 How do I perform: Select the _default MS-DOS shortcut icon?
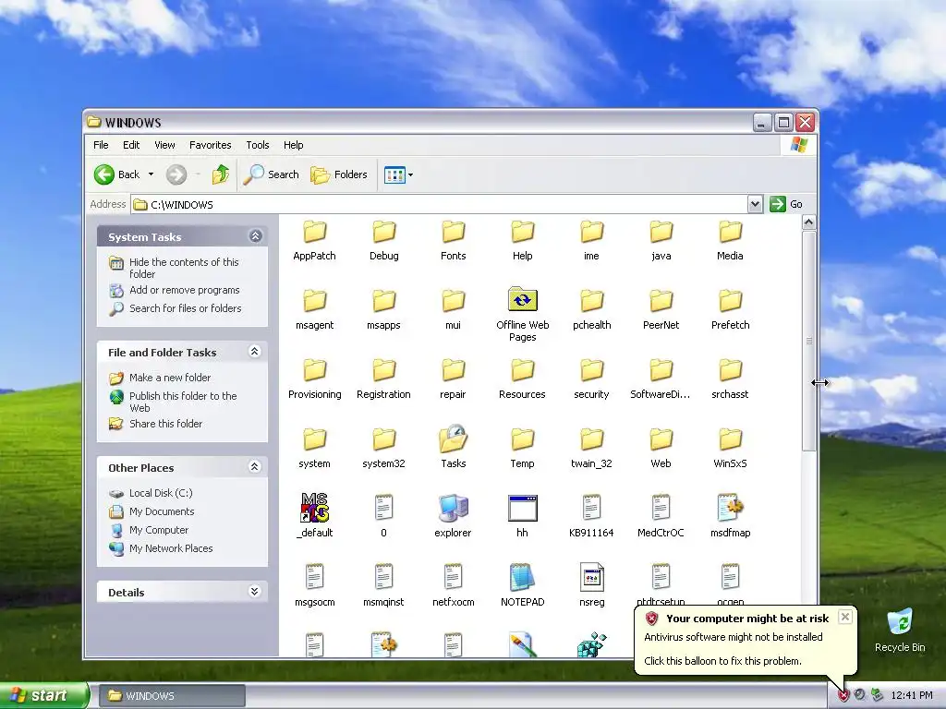click(314, 507)
